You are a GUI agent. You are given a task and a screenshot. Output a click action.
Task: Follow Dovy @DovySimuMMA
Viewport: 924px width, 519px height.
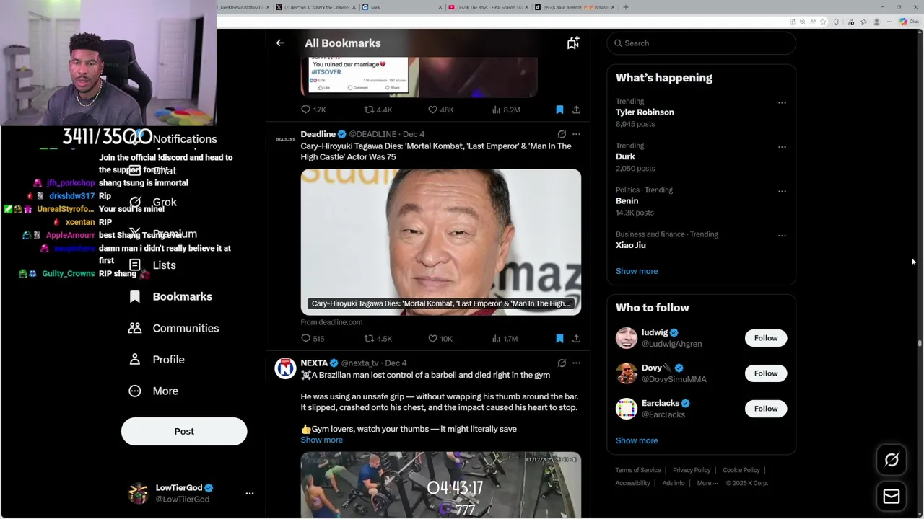point(766,373)
